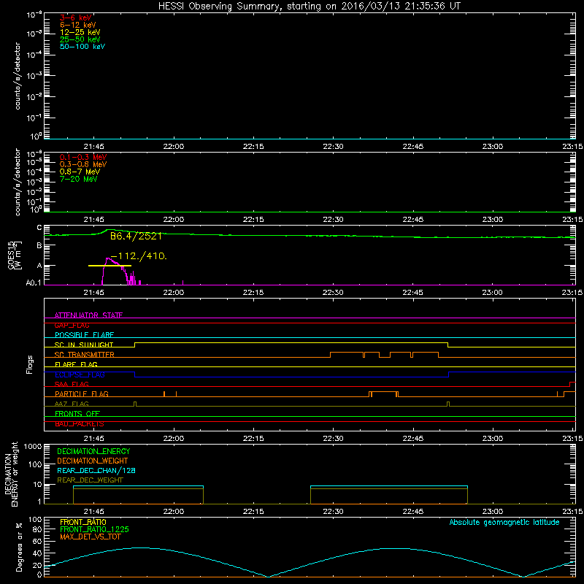Click the REAR_DEC_WEIGHT legend label
This screenshot has width=584, height=584.
[x=90, y=480]
